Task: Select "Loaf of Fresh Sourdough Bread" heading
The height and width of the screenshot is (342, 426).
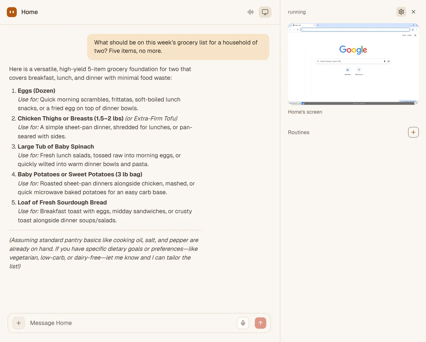Action: [x=62, y=202]
